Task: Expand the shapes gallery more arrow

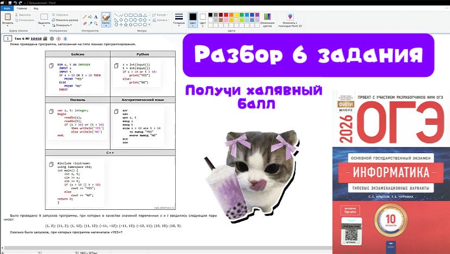Action: 149,25
